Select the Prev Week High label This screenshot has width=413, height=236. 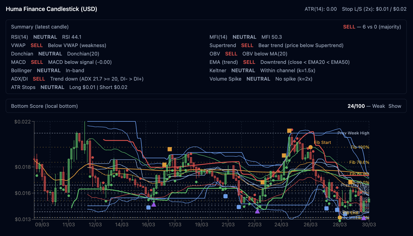353,133
